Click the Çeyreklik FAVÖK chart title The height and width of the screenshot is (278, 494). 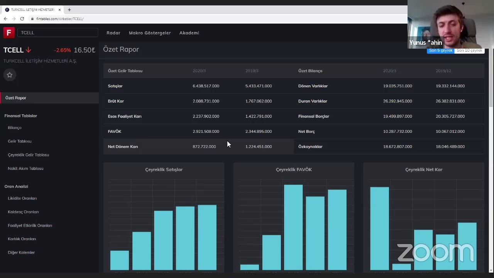294,170
